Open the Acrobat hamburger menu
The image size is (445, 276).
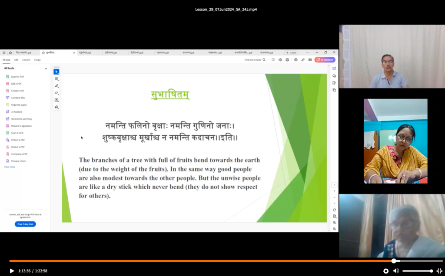(x=4, y=53)
